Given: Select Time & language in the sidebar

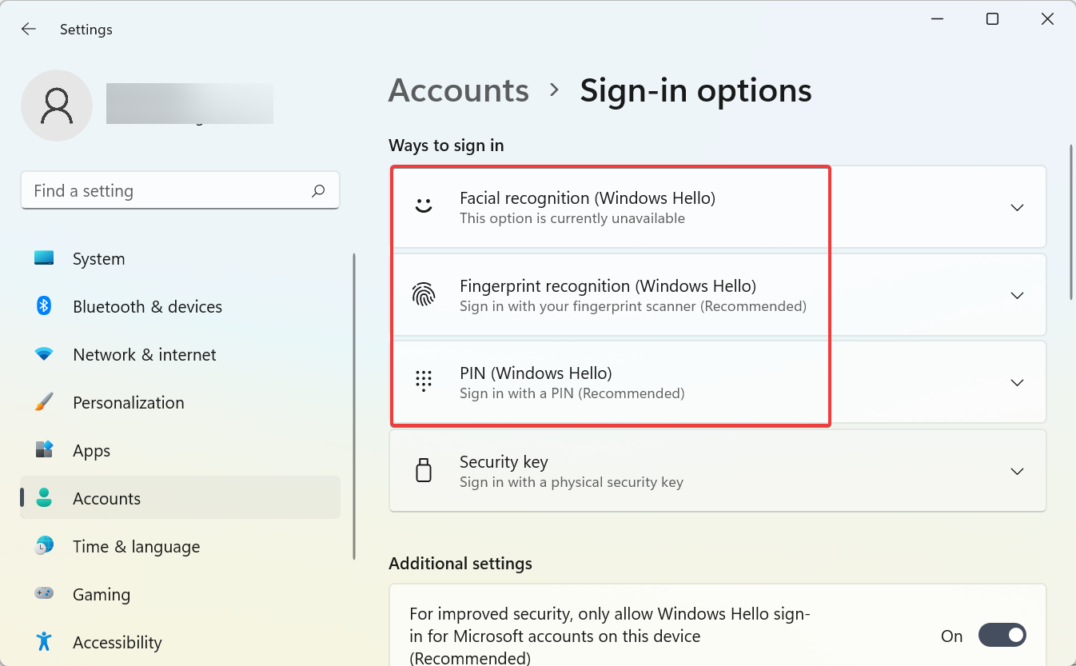Looking at the screenshot, I should point(136,546).
